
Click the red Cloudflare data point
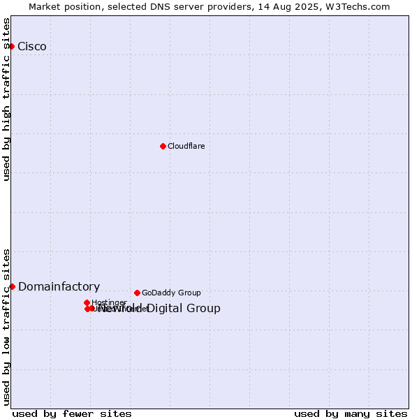click(163, 146)
